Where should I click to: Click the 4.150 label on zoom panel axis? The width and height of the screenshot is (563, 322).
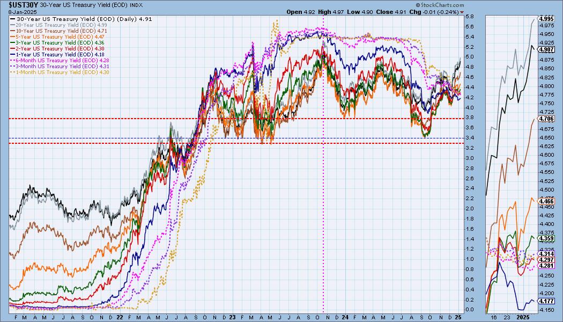pyautogui.click(x=546, y=310)
